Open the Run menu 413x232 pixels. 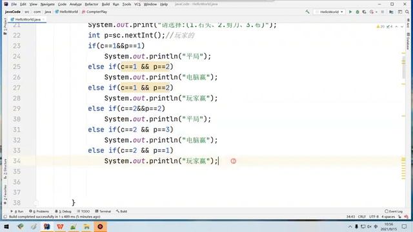click(x=116, y=5)
